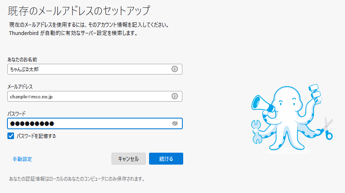Click the パスワード field label
The image size is (345, 193).
tap(16, 114)
